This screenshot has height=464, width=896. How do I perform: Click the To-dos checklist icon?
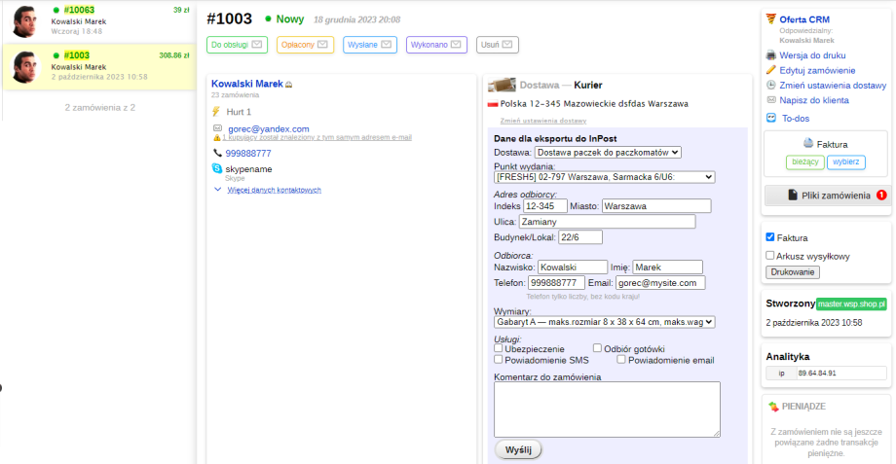pyautogui.click(x=771, y=117)
